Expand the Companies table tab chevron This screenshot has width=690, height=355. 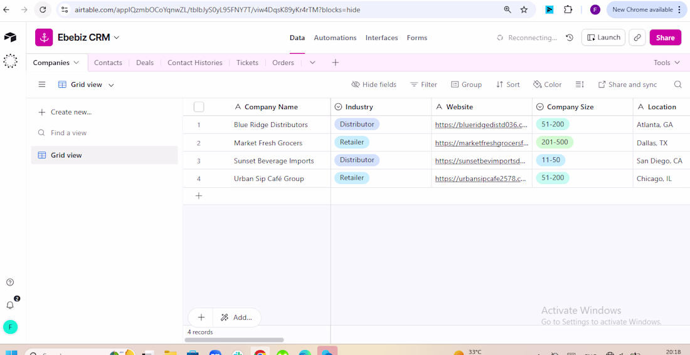point(77,63)
